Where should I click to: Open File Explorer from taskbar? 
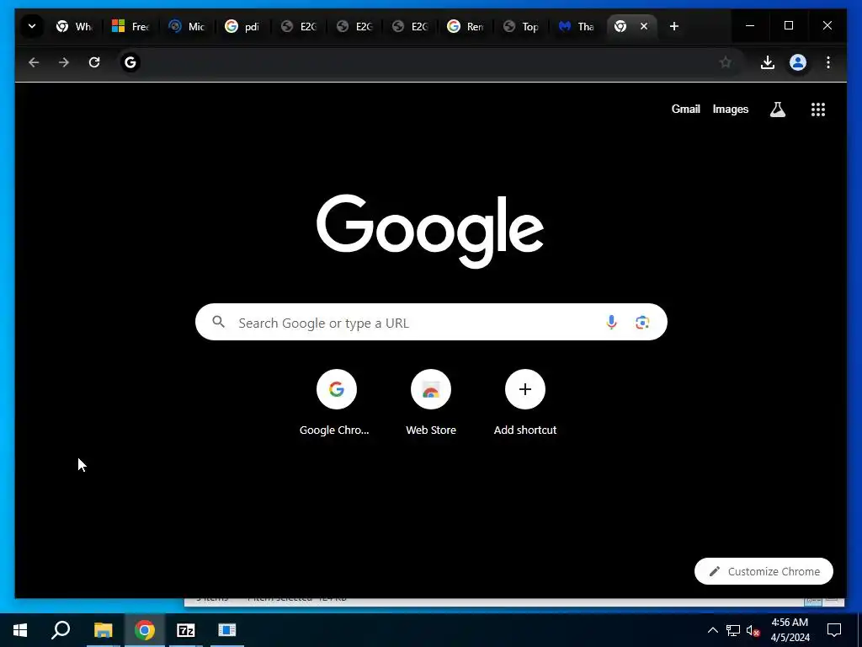103,629
